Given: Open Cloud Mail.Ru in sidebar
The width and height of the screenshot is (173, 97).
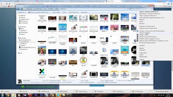Looking at the screenshot, I should (x=24, y=23).
